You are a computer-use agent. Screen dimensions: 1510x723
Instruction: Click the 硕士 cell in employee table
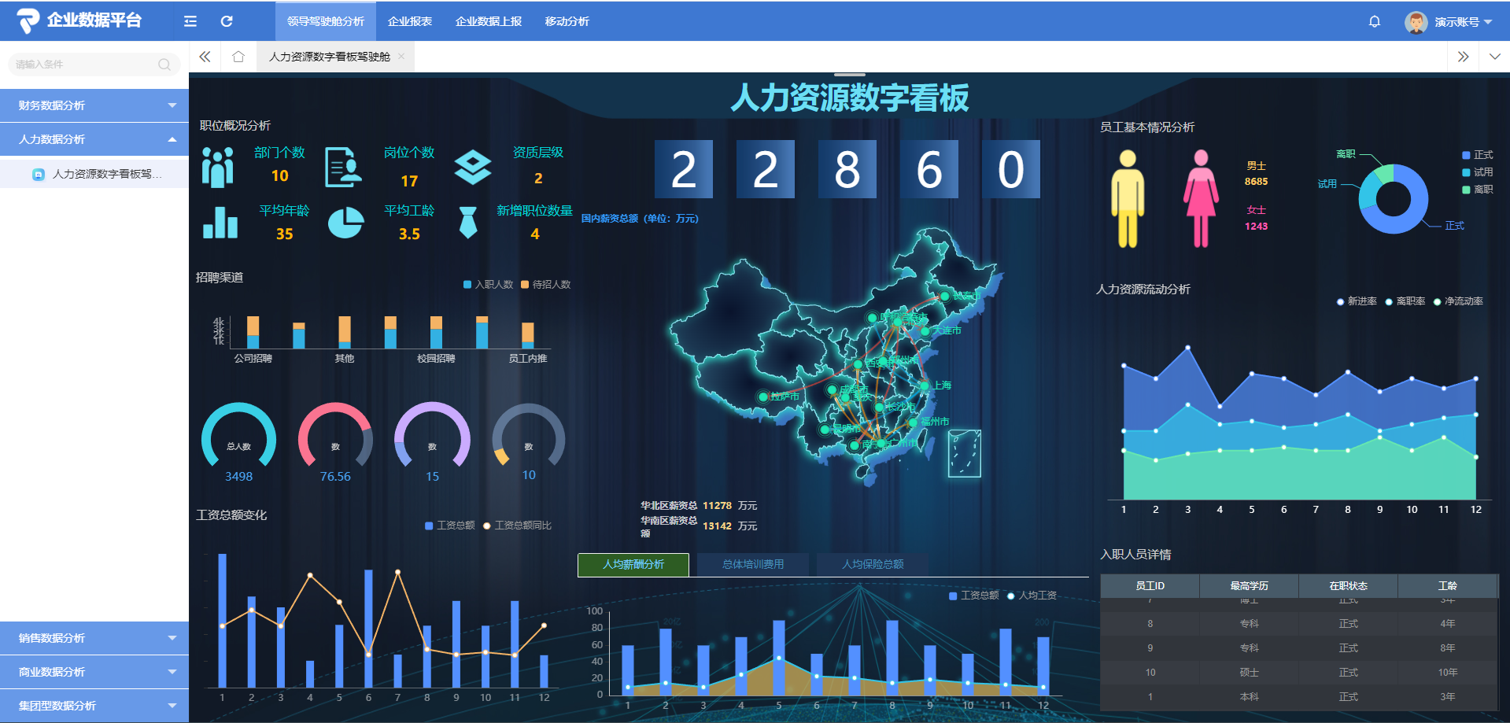(x=1250, y=673)
